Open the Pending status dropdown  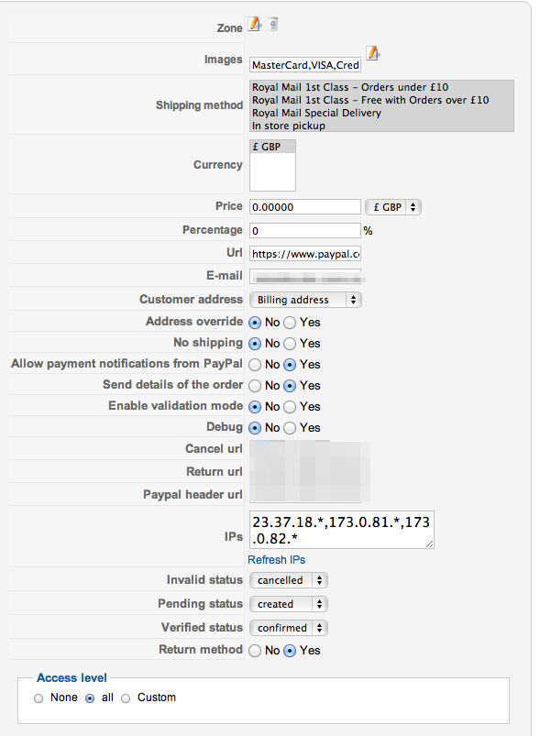pos(288,604)
